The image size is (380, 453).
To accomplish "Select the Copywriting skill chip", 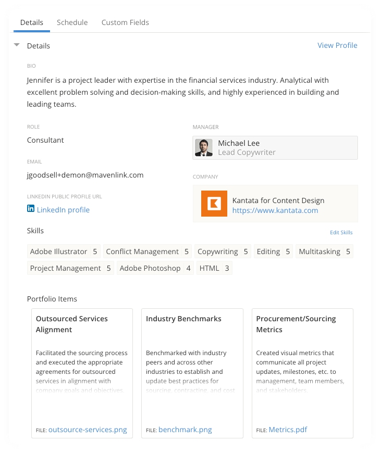I will (223, 251).
